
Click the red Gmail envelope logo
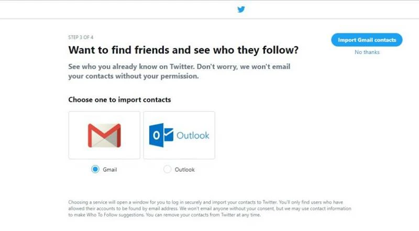[x=104, y=135]
